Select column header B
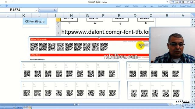The height and width of the screenshot is (109, 195). tap(167, 15)
